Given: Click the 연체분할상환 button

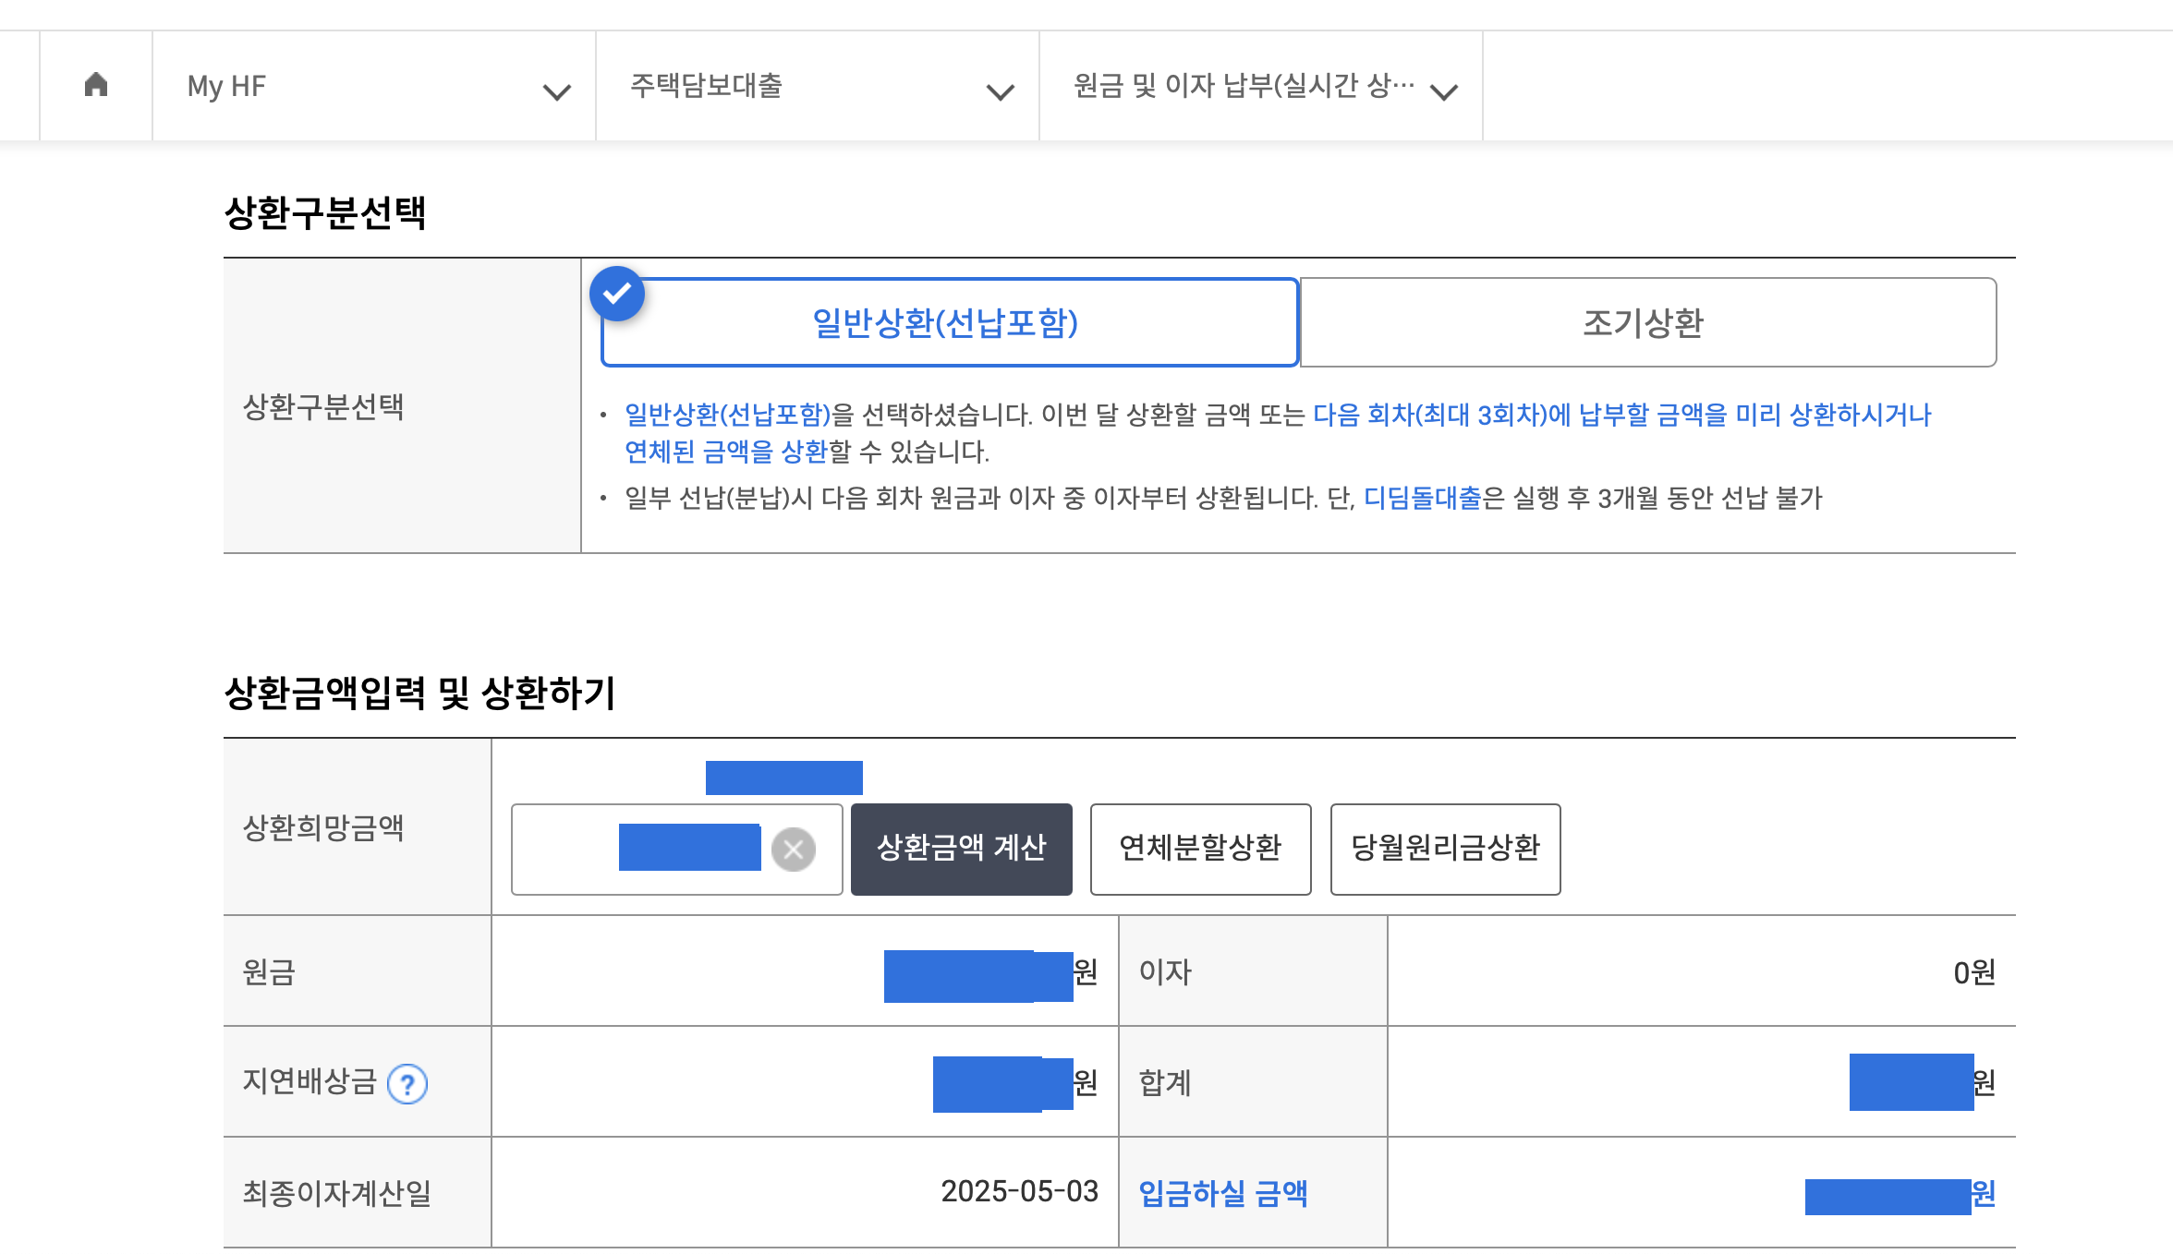Looking at the screenshot, I should [x=1200, y=850].
